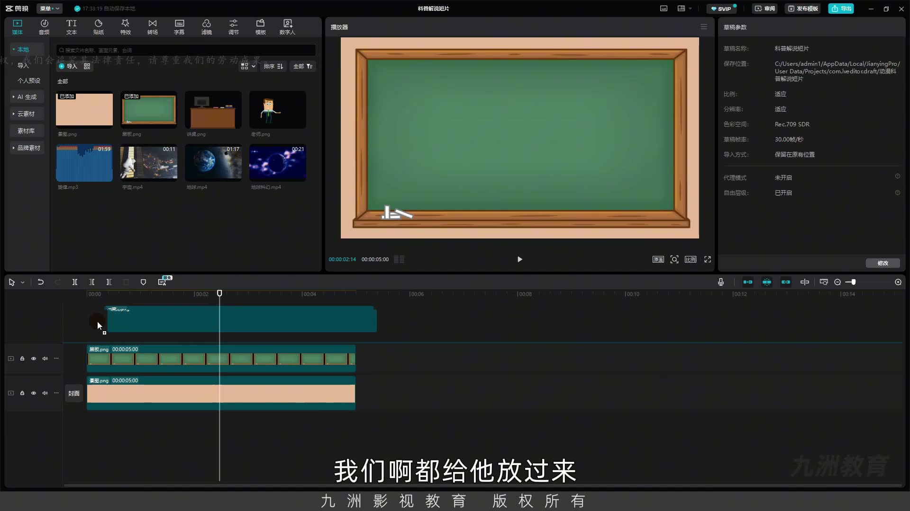Open the grid view mode dropdown
Viewport: 910px width, 511px height.
pos(248,66)
